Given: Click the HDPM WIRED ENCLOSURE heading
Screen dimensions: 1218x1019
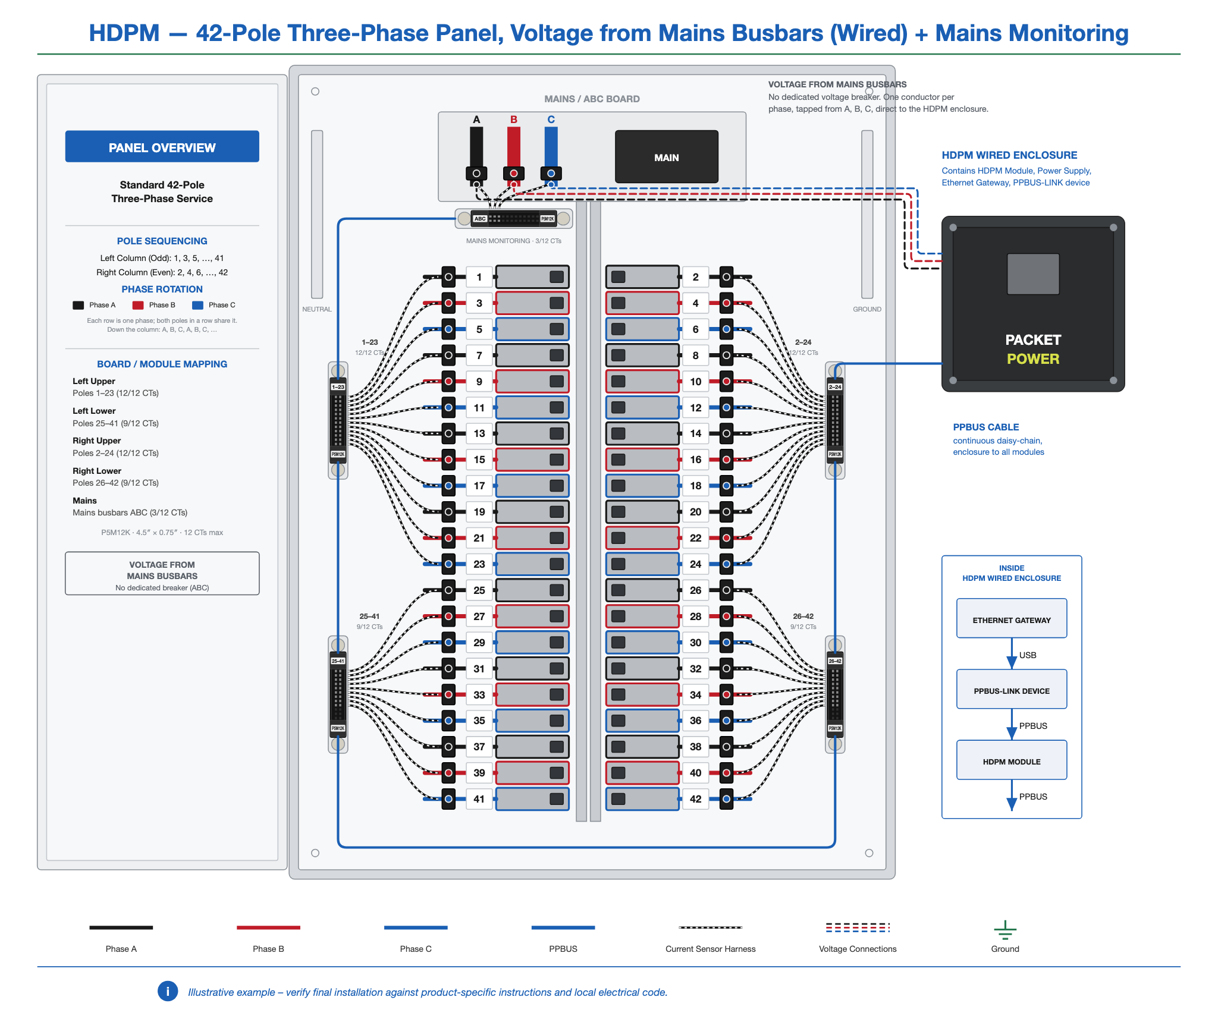Looking at the screenshot, I should coord(1009,155).
